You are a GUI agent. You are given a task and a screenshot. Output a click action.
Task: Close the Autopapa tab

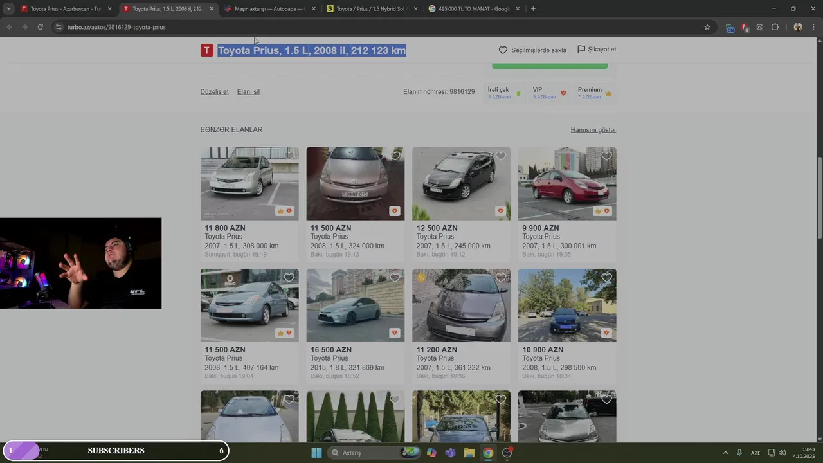coord(313,9)
